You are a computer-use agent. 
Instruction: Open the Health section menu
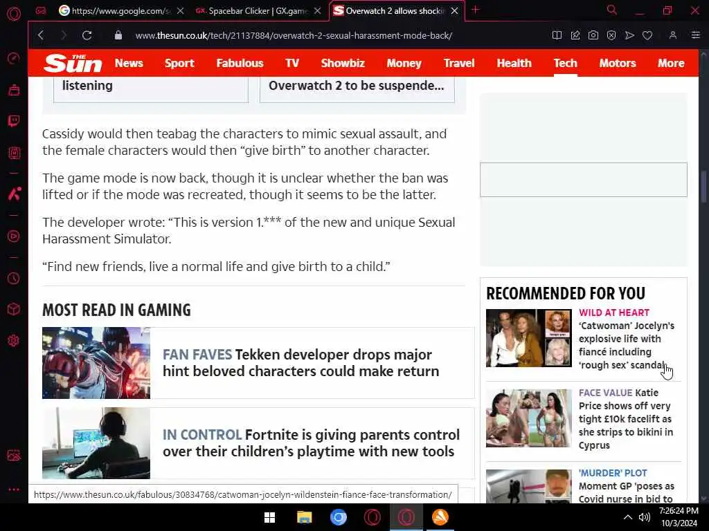tap(514, 63)
